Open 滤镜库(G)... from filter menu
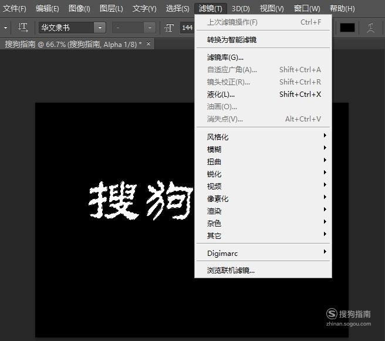Screen dimensions: 385x341 263,58
